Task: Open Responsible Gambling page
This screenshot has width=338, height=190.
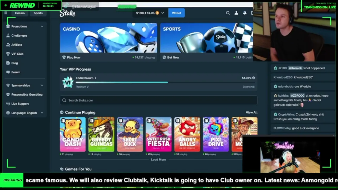Action: pyautogui.click(x=27, y=94)
